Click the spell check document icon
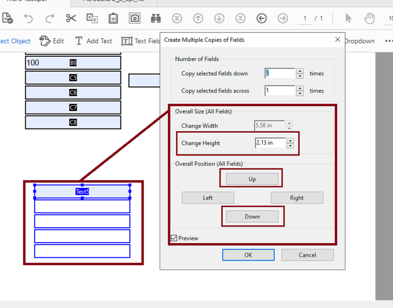This screenshot has width=393, height=308. coord(7,18)
